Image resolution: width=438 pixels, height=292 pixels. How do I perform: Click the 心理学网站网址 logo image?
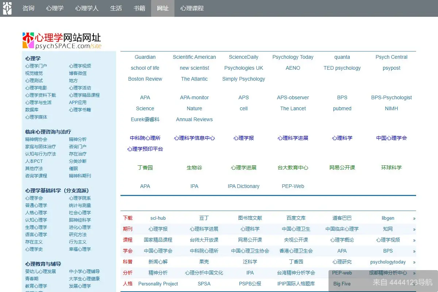[61, 39]
